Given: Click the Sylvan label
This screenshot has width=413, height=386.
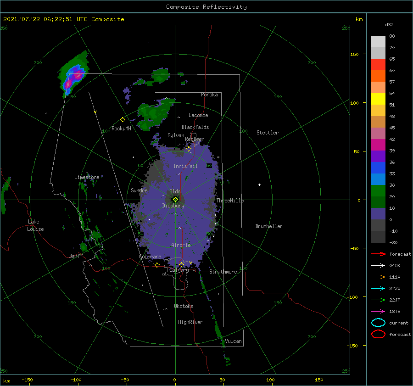Looking at the screenshot, I should coord(176,135).
